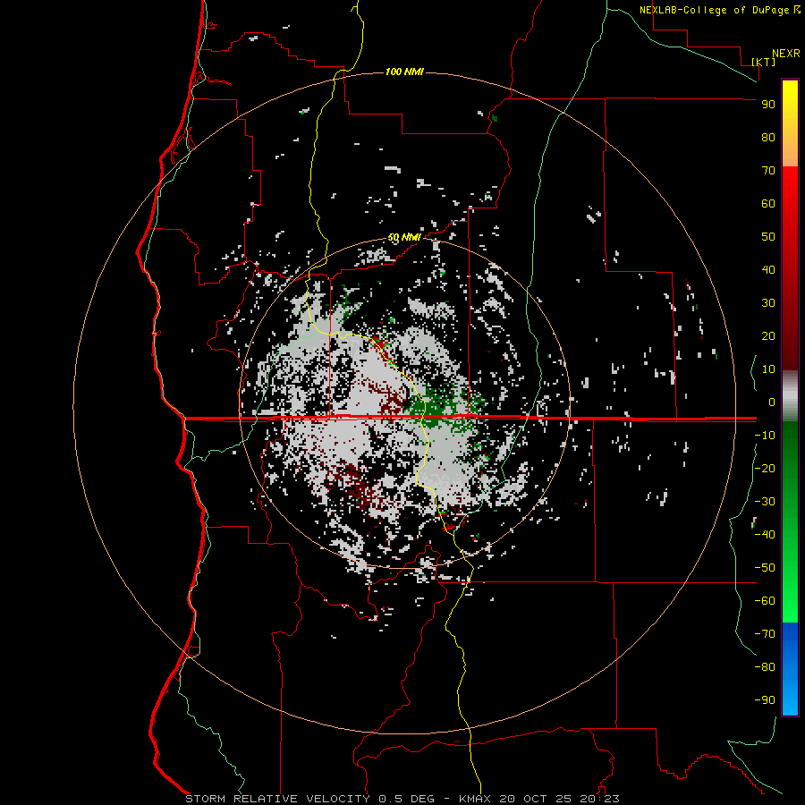Click the -50 value on velocity scale

[x=765, y=568]
